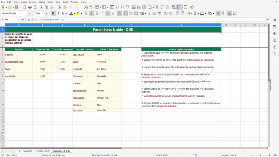This screenshot has width=279, height=157.
Task: Toggle print preview
Action: coord(35,7)
